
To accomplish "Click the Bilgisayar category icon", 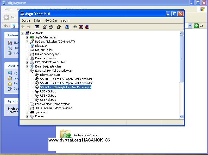I will (32, 46).
